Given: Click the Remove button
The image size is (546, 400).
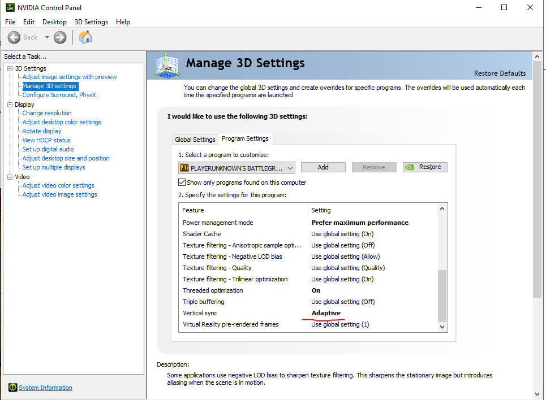Looking at the screenshot, I should point(374,167).
